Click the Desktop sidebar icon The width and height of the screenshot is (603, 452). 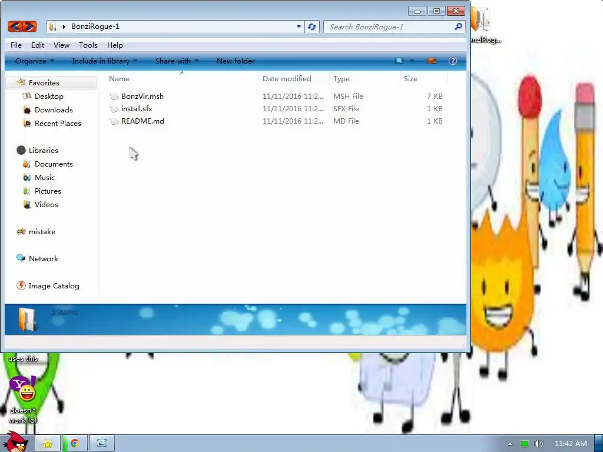coord(27,96)
